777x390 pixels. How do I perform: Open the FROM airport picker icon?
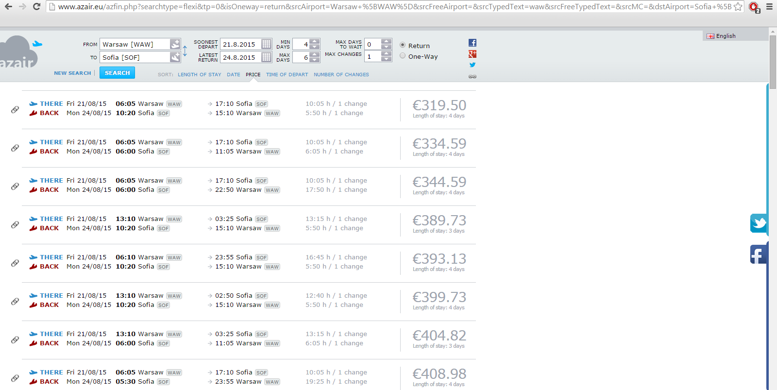point(175,44)
